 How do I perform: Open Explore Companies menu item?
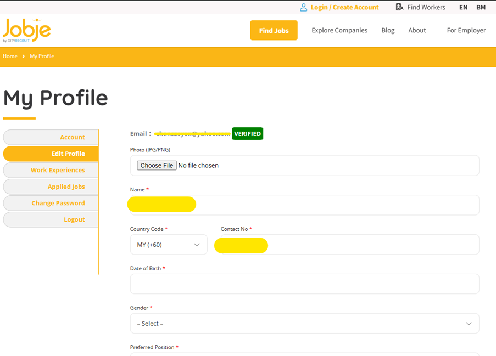pos(339,30)
